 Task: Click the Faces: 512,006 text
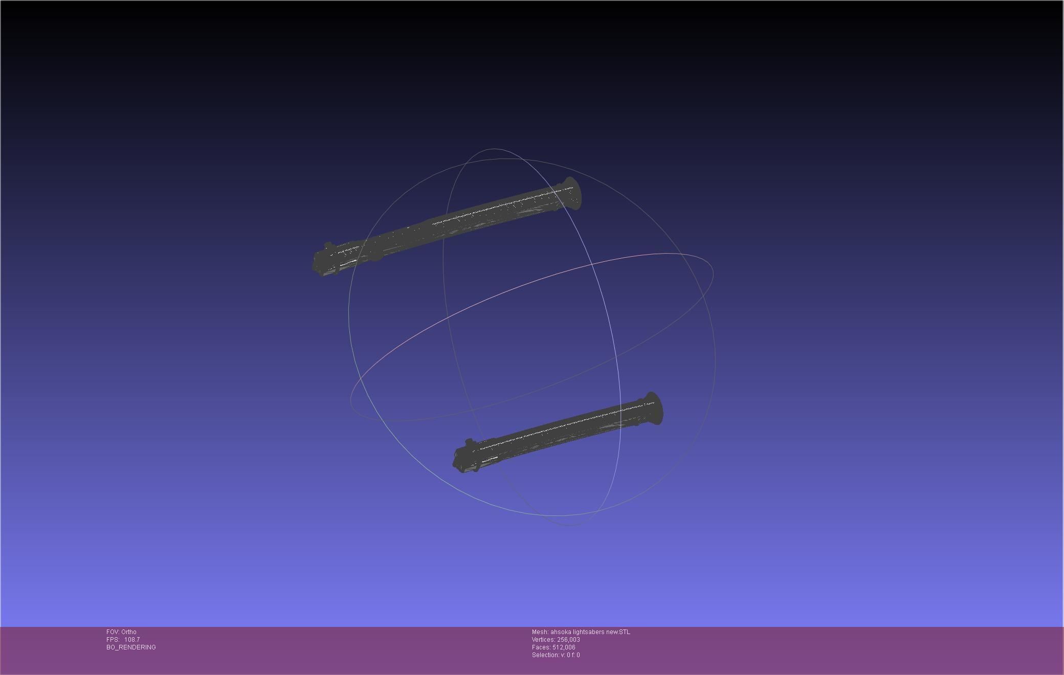(553, 647)
